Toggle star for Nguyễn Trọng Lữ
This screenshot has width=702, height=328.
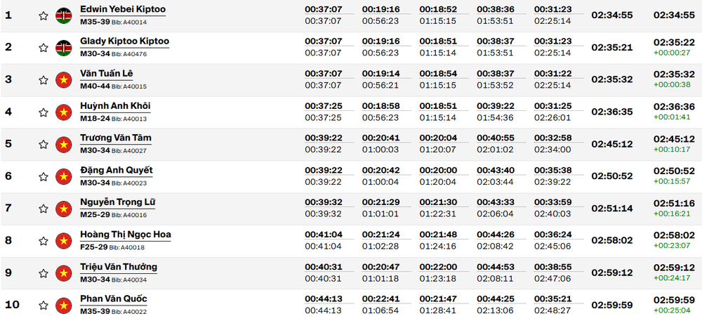click(44, 209)
